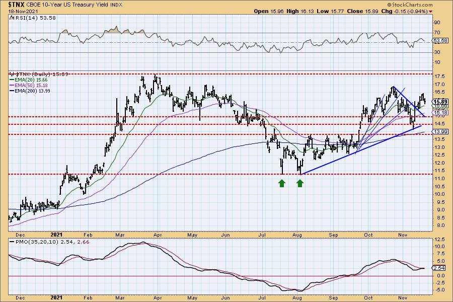Click the 15.89 last-price tag on price axis
The image size is (453, 302).
(x=441, y=102)
